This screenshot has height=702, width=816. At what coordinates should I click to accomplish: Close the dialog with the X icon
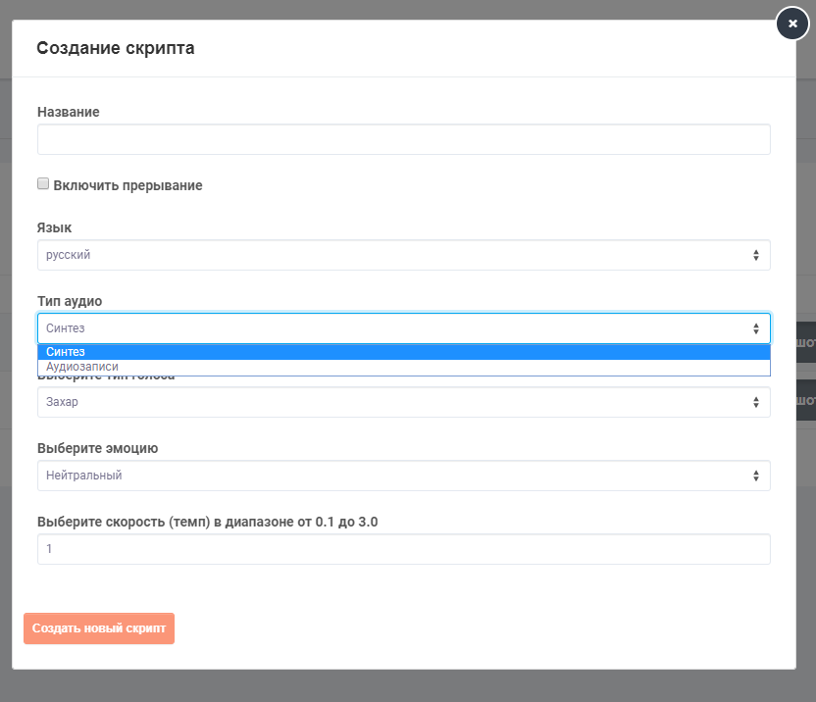(x=792, y=24)
